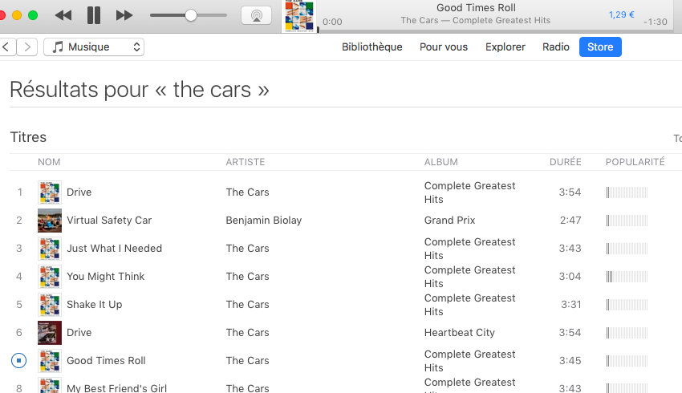Click Virtual Safety Car album cover
Image resolution: width=682 pixels, height=393 pixels.
(x=50, y=221)
